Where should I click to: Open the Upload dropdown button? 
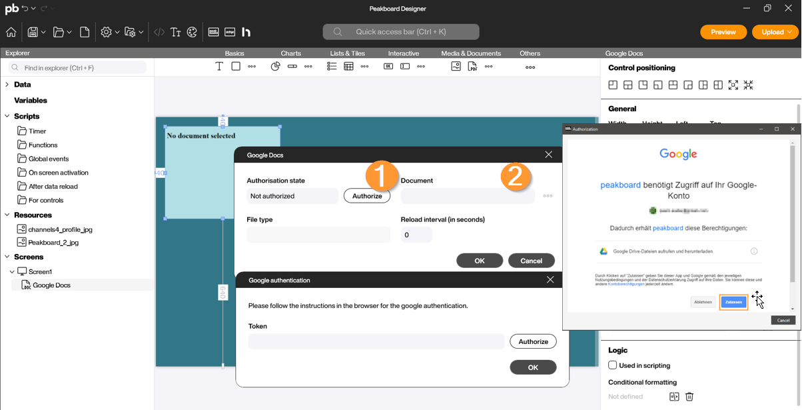[x=790, y=32]
